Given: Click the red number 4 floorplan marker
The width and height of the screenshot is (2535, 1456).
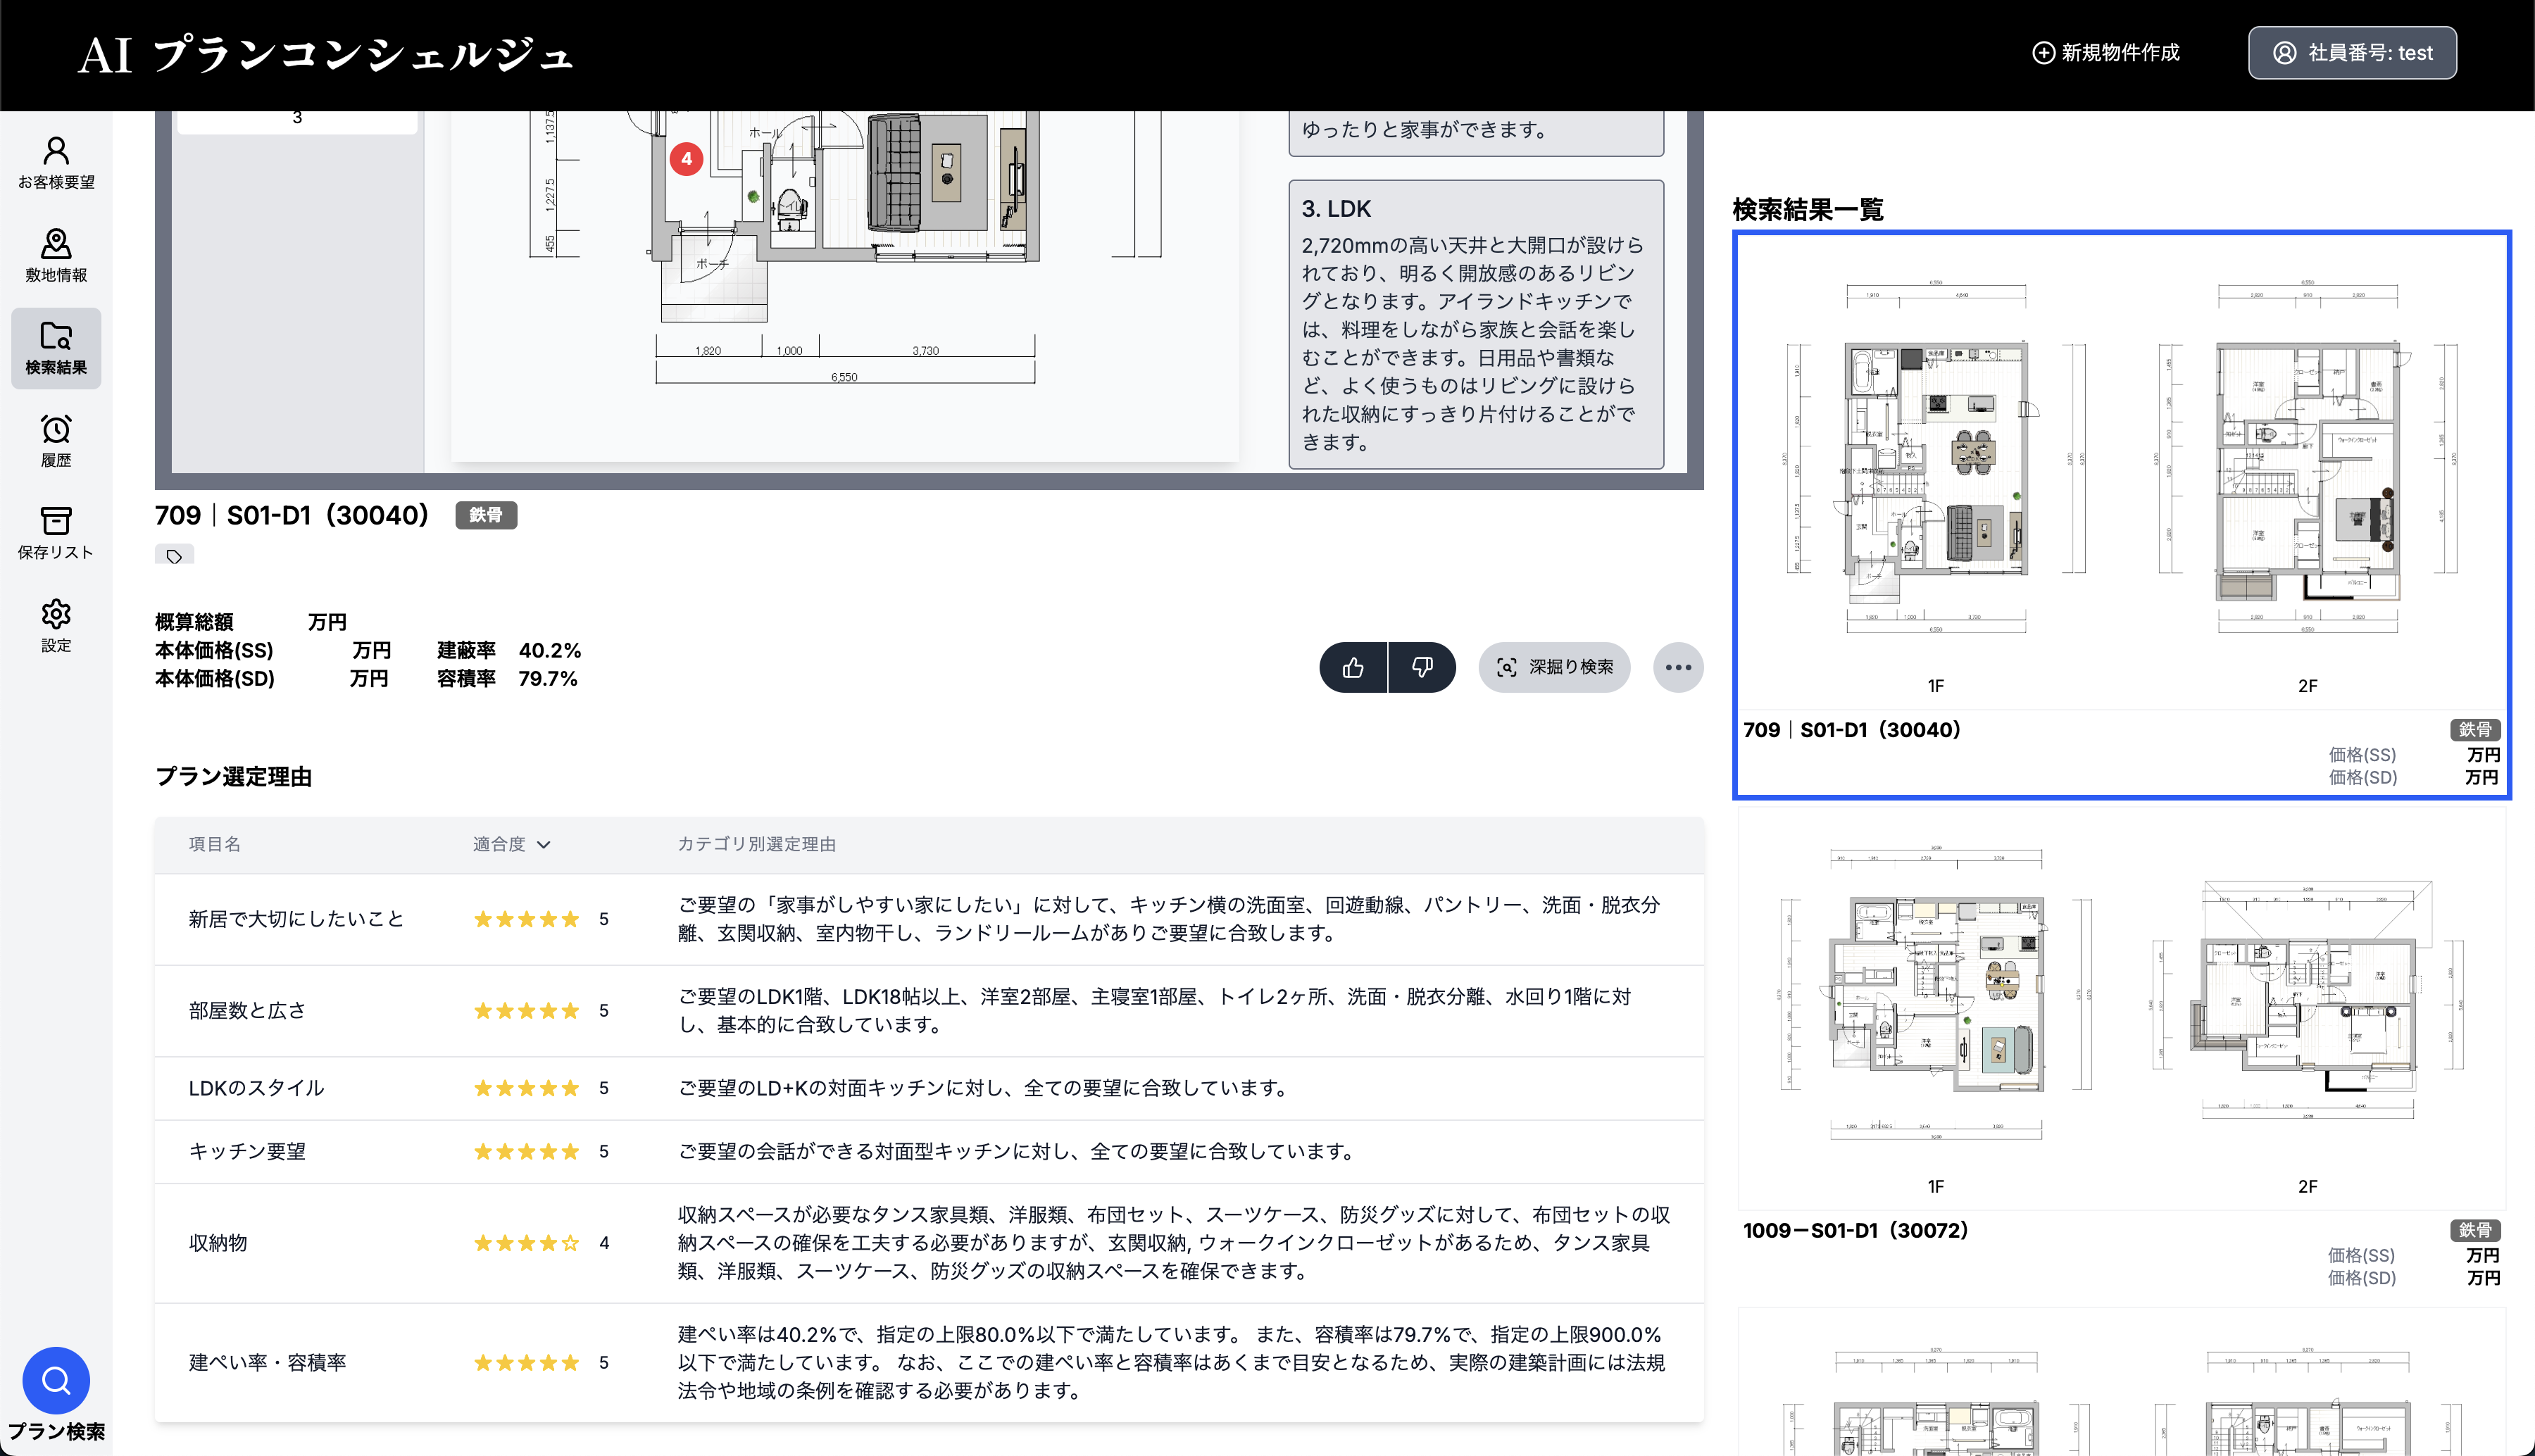Looking at the screenshot, I should [x=686, y=158].
